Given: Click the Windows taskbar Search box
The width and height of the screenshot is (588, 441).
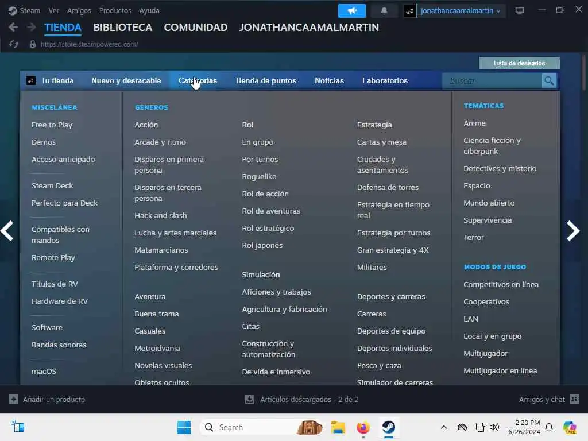Looking at the screenshot, I should click(x=262, y=427).
